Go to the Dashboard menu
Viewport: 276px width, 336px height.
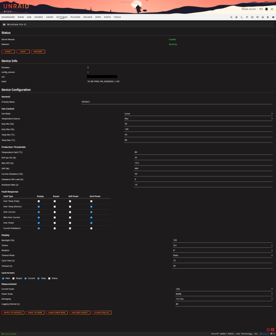8,17
